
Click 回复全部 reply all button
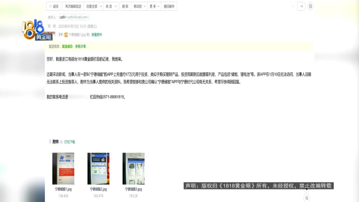tap(92, 6)
